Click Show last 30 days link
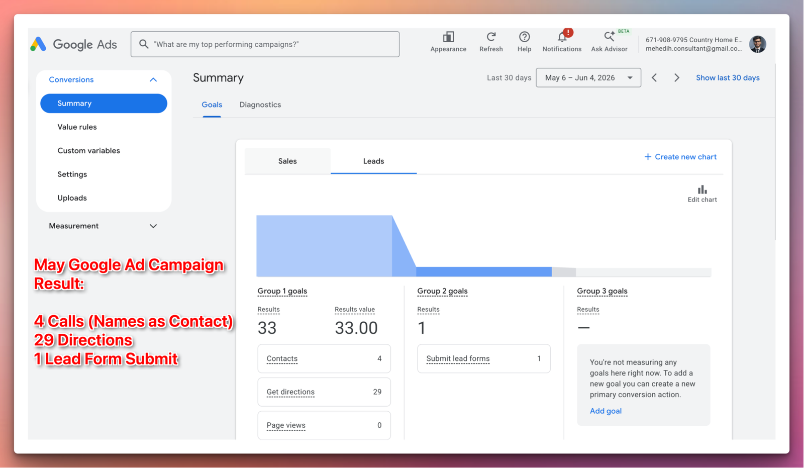Viewport: 804px width, 468px height. pos(728,78)
